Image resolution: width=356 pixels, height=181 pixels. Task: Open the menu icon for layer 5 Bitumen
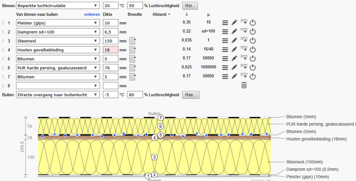pos(225,59)
